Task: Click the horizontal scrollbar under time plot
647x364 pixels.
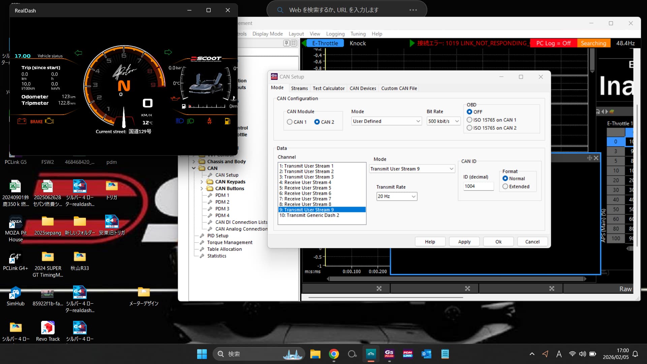Action: 456,279
